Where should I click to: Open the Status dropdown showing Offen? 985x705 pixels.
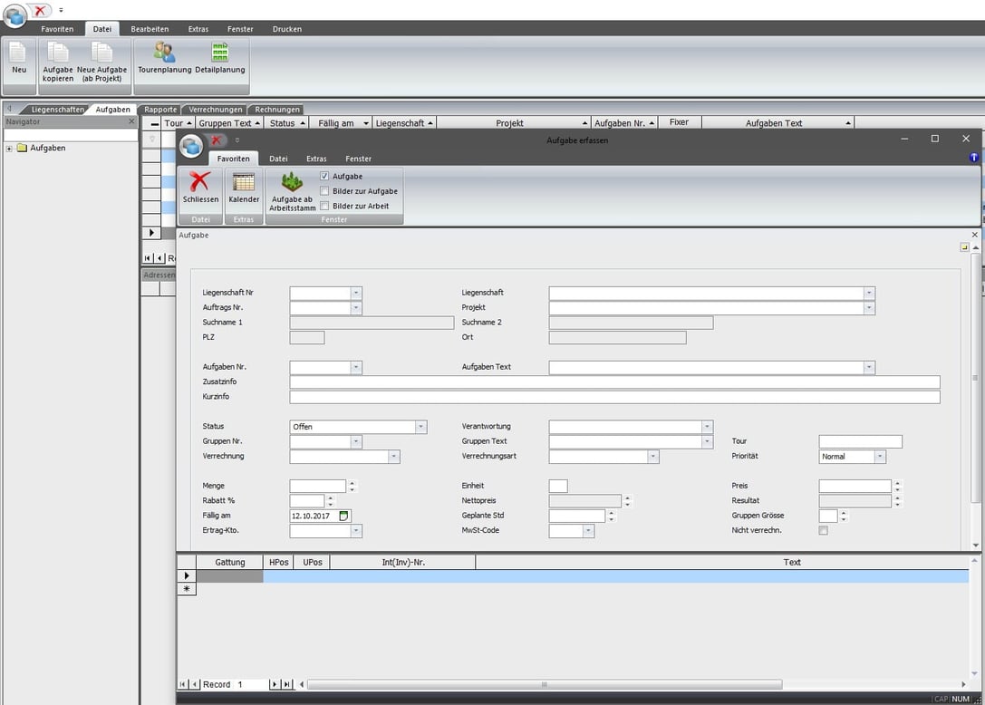click(x=420, y=427)
